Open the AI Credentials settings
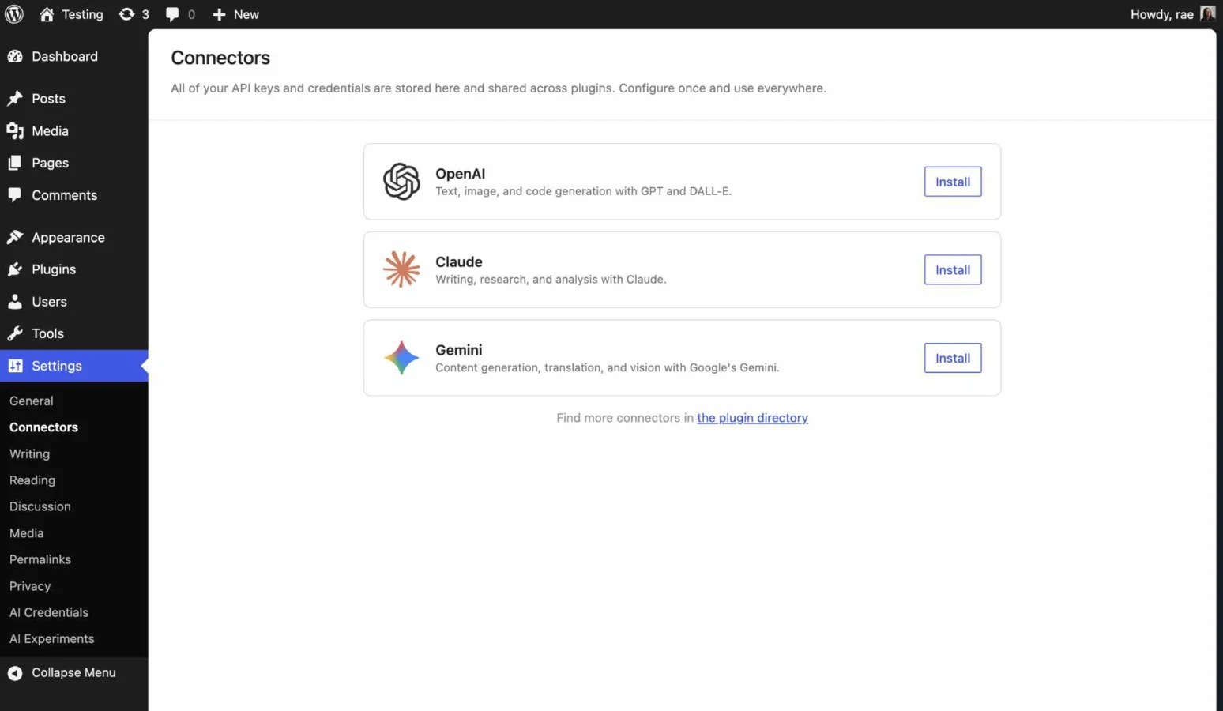Image resolution: width=1223 pixels, height=711 pixels. tap(49, 611)
